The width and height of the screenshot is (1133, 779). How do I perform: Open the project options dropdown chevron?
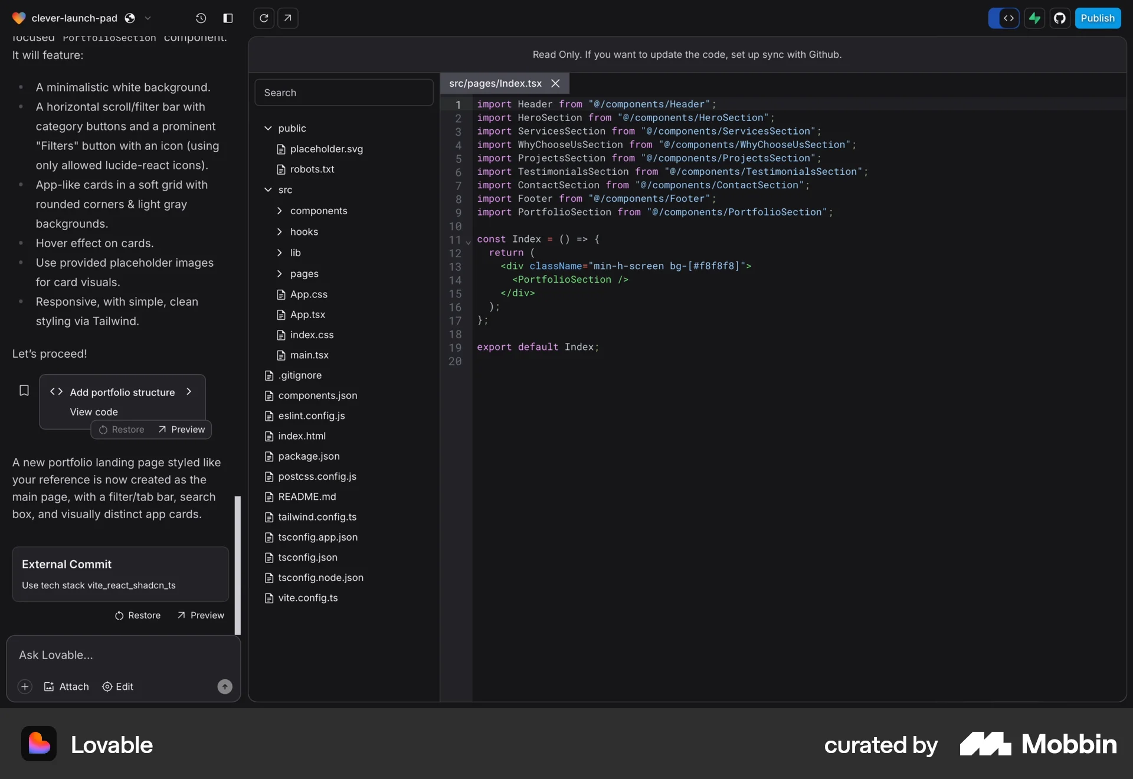pos(149,18)
